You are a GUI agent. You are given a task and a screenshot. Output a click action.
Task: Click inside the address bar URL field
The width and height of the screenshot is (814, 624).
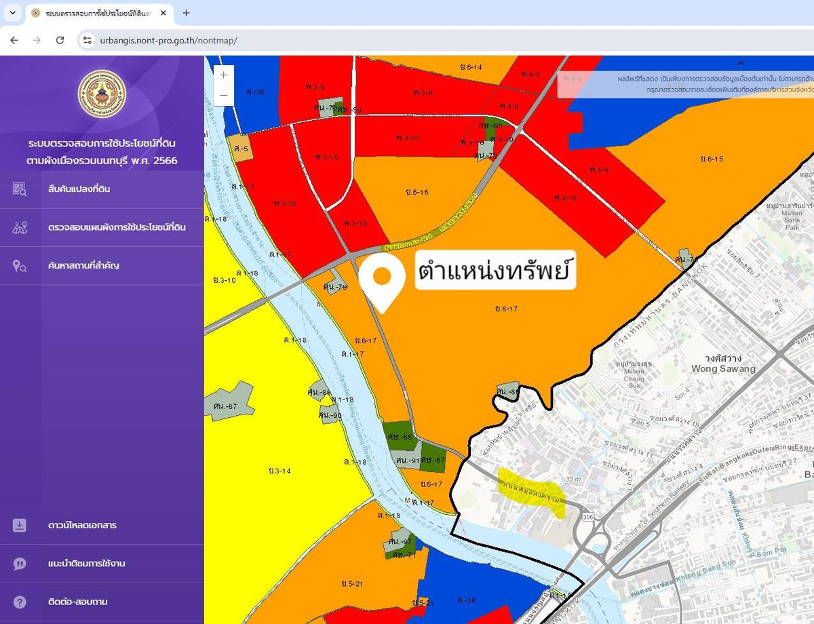click(x=170, y=40)
